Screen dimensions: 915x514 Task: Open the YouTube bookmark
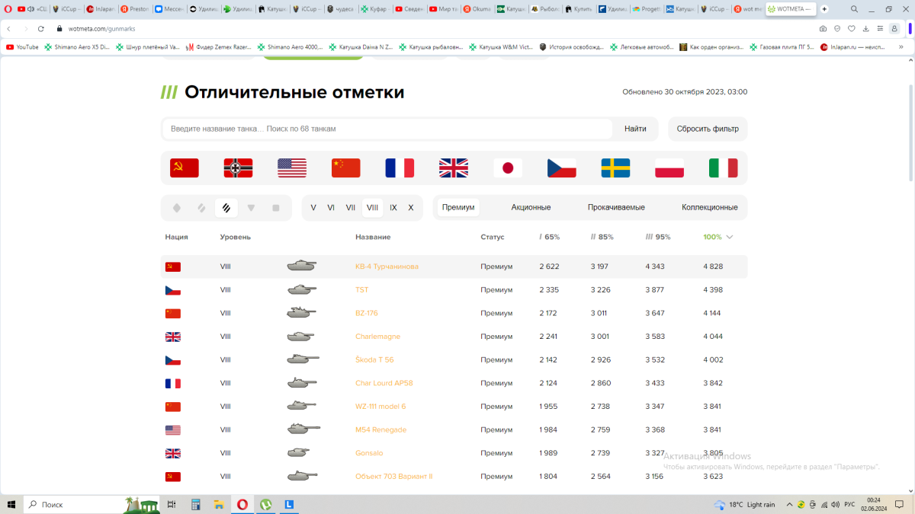pyautogui.click(x=21, y=46)
